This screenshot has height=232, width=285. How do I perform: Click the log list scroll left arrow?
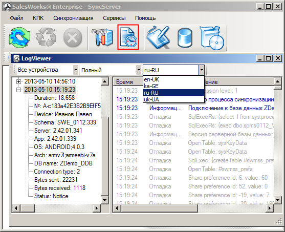117,208
